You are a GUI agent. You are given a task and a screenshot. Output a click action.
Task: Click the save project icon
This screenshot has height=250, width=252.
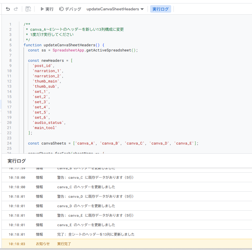(28, 9)
